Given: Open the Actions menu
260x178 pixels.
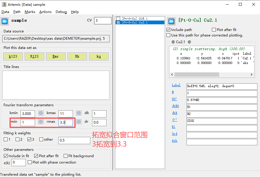Looking at the screenshot, I should pos(45,12).
